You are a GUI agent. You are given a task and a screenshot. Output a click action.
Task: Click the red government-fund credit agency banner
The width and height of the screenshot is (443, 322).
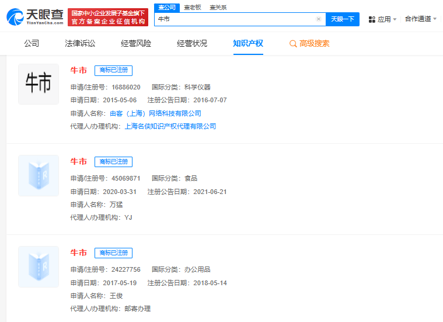pyautogui.click(x=108, y=18)
